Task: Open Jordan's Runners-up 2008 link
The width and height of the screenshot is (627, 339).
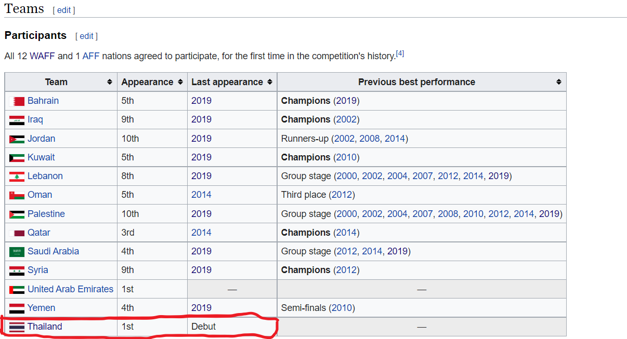Action: tap(370, 139)
